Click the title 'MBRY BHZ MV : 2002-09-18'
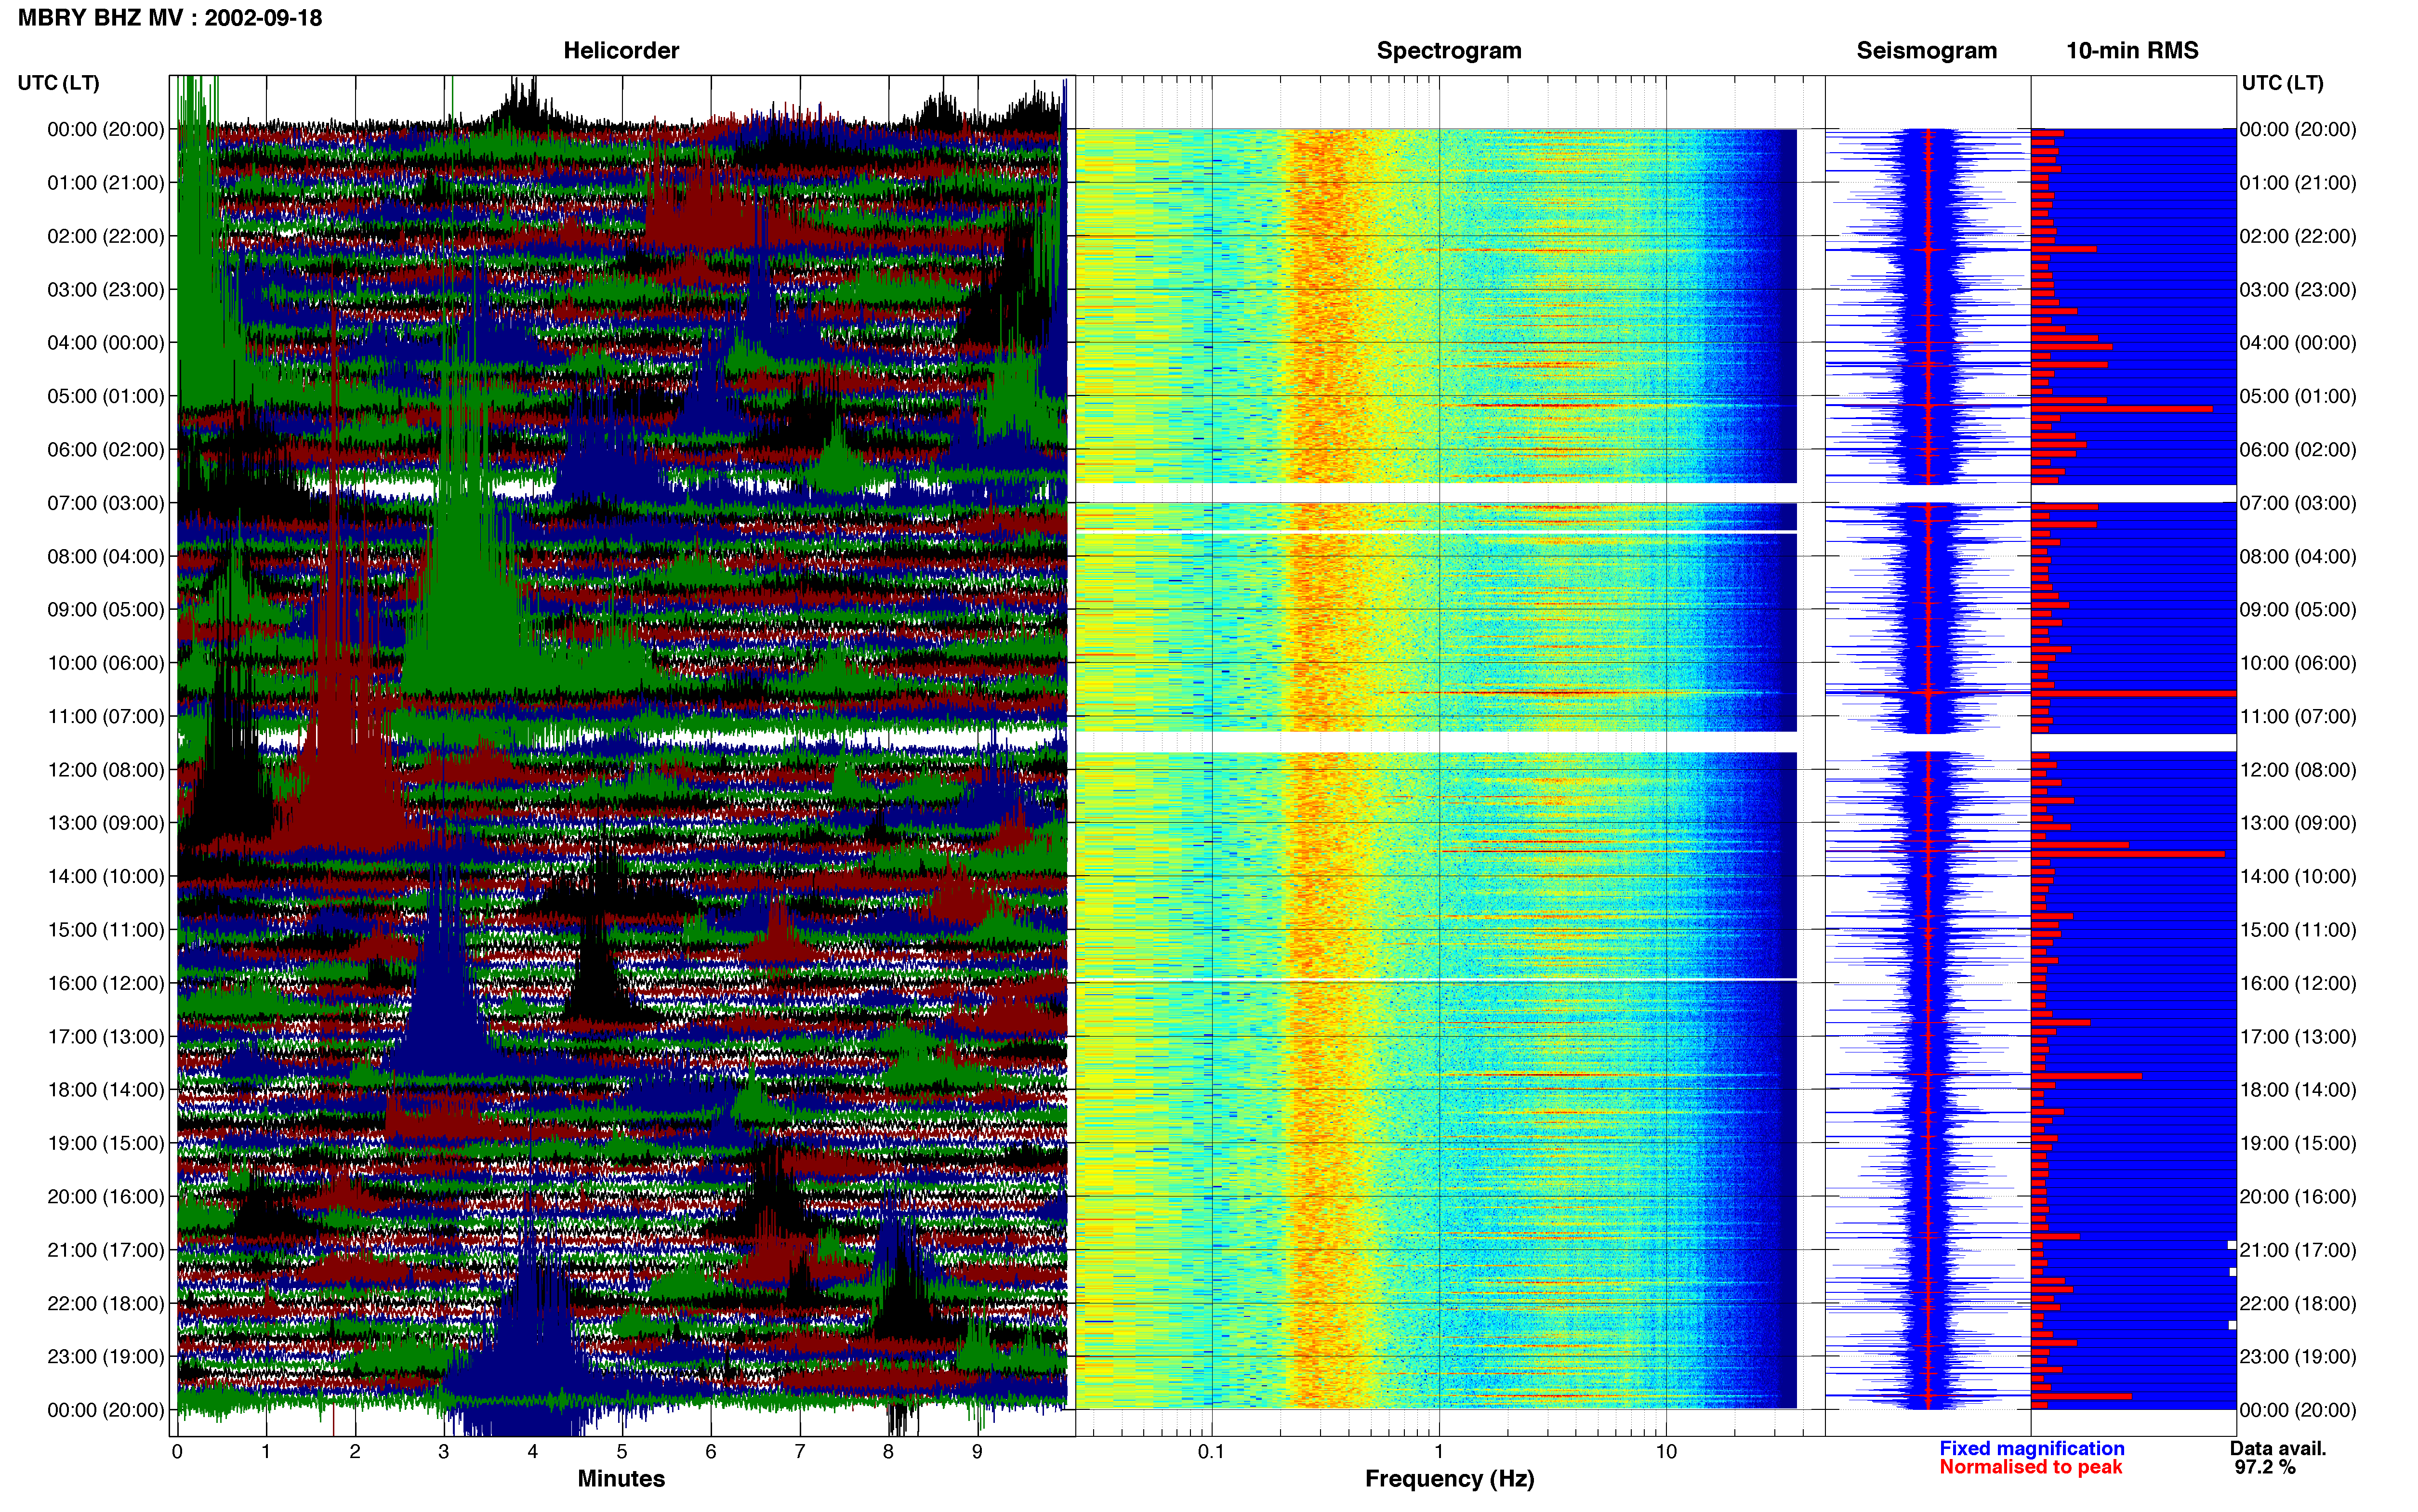 (x=170, y=18)
